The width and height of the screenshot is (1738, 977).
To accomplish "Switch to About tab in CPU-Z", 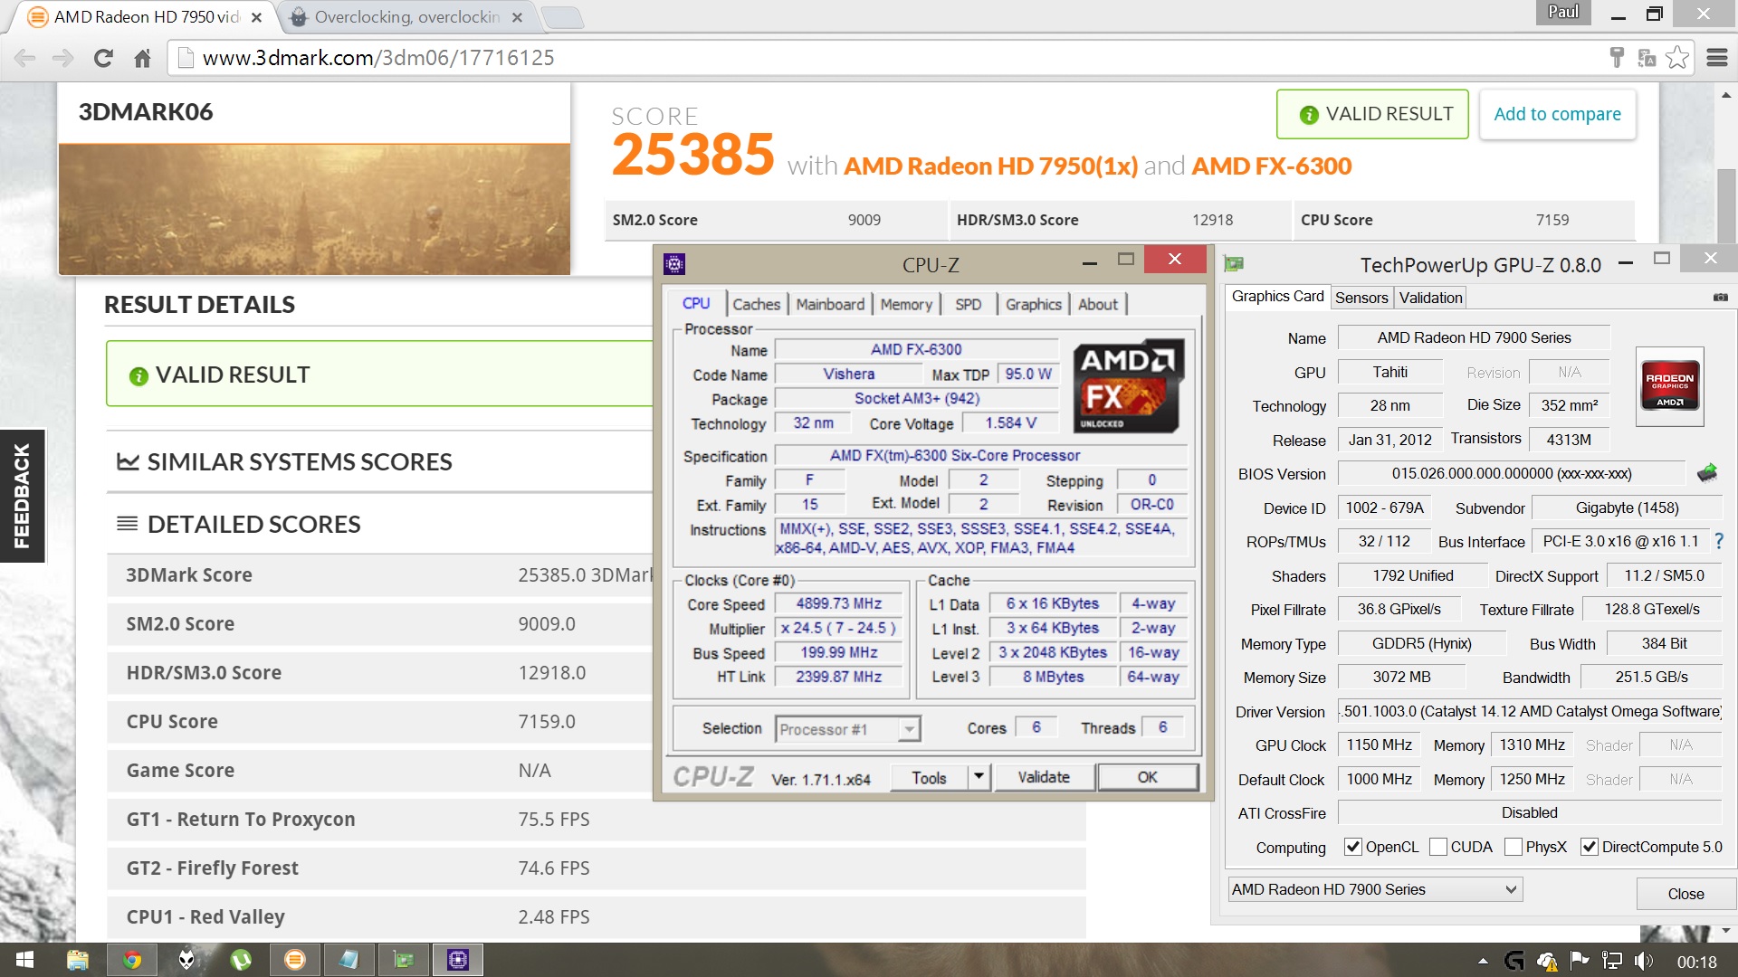I will point(1098,304).
